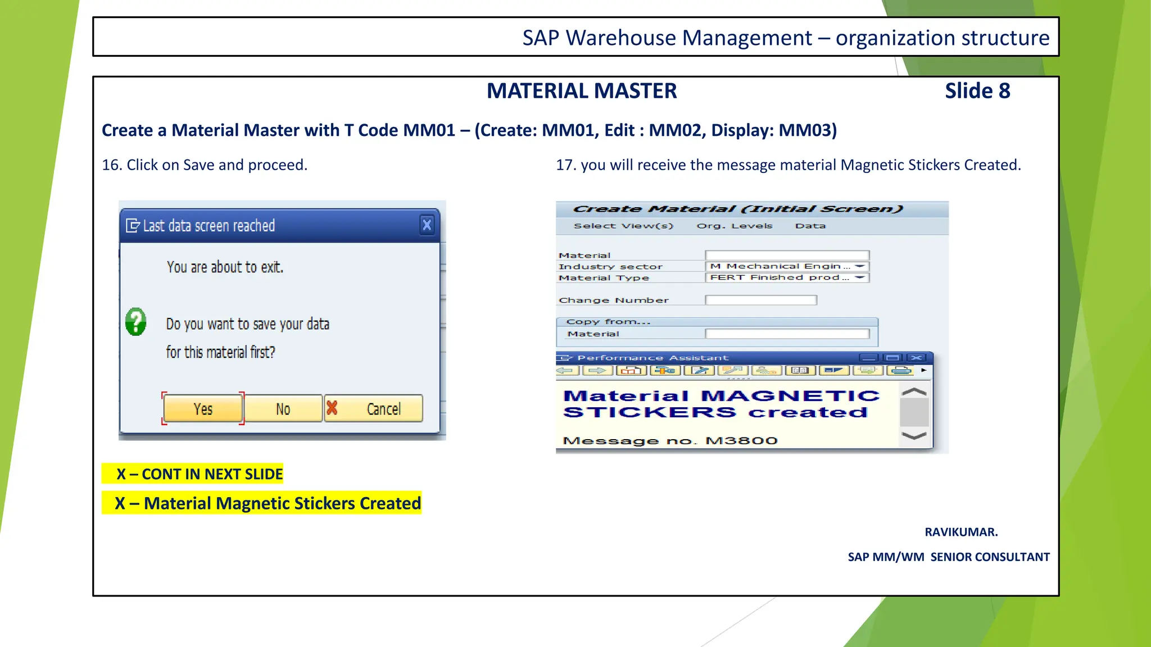Click the 'MATERIAL MASTER' heading

(x=582, y=90)
